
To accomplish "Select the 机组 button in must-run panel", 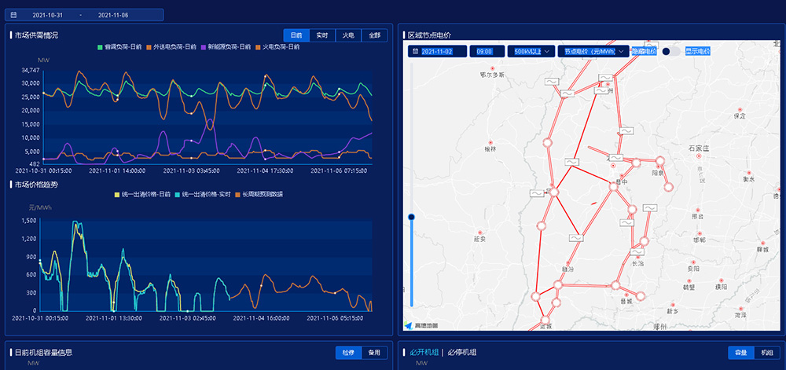I will (767, 353).
